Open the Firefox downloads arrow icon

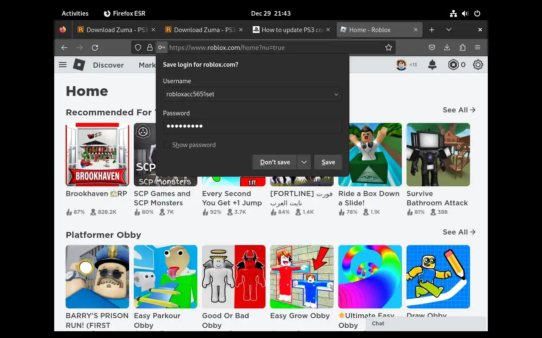tap(447, 48)
